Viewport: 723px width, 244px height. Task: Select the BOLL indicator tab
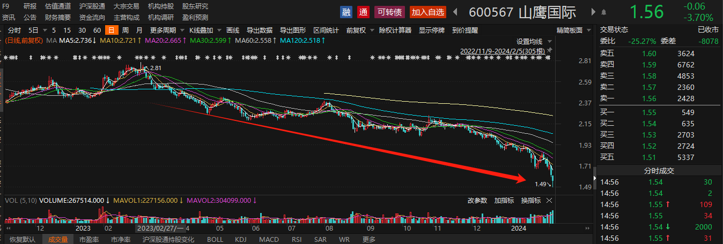(215, 239)
